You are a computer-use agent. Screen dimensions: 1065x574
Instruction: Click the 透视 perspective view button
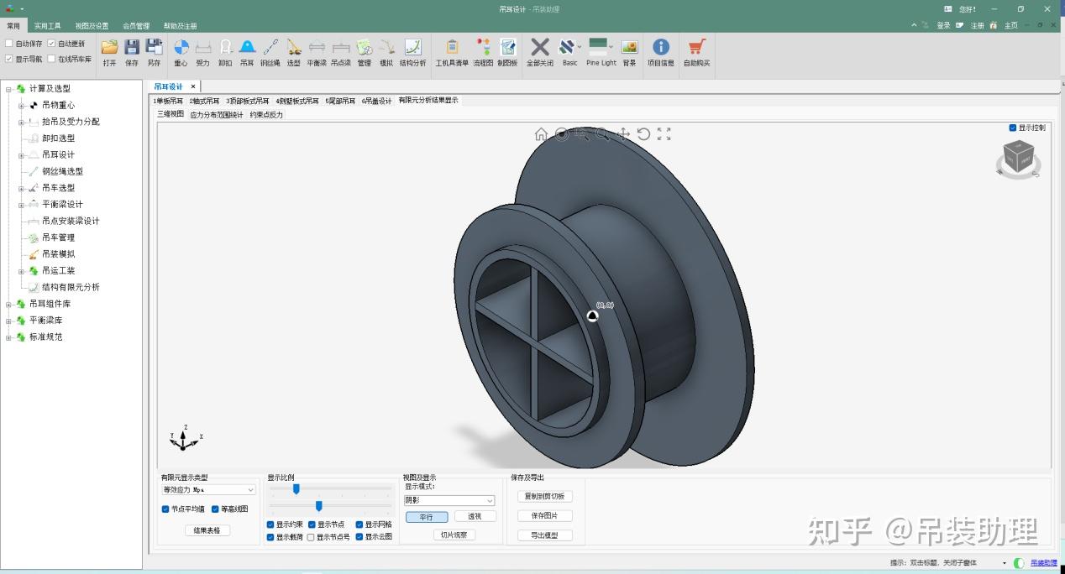(475, 517)
